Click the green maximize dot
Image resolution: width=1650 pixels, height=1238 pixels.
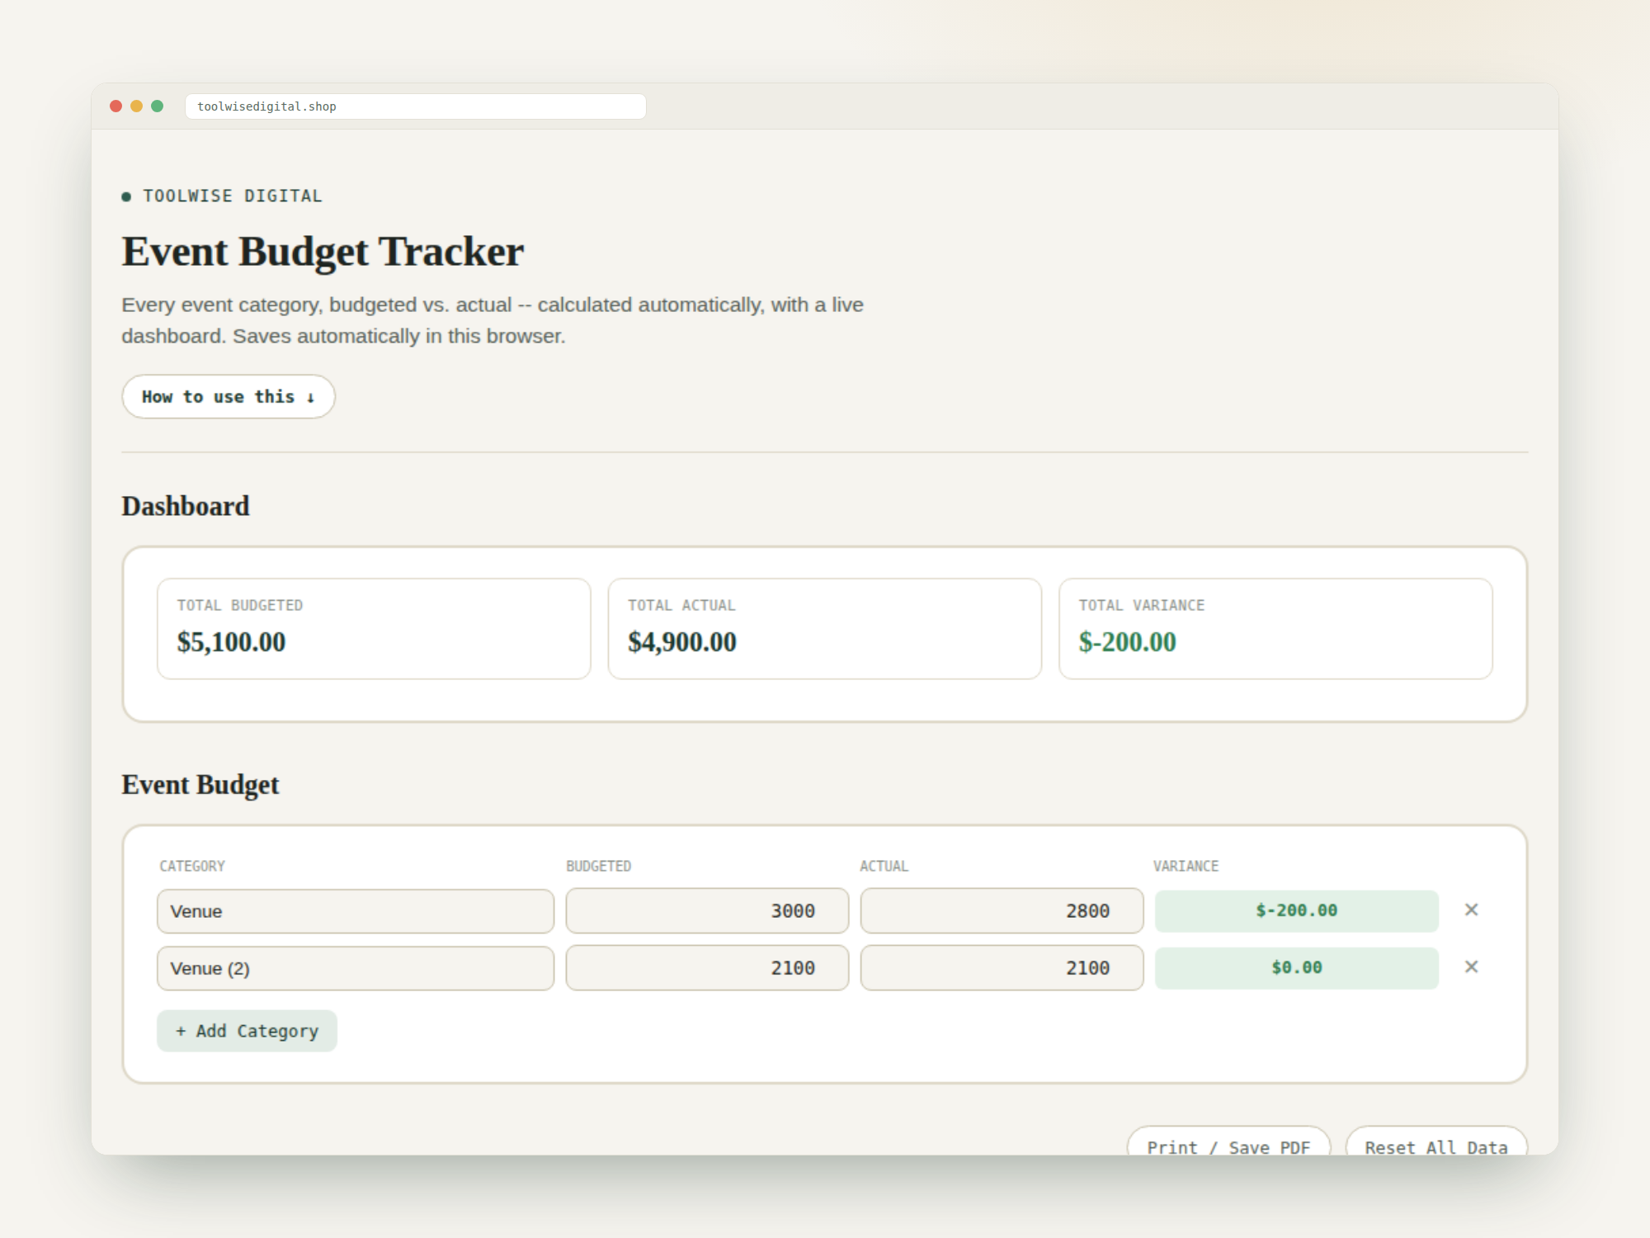point(158,106)
